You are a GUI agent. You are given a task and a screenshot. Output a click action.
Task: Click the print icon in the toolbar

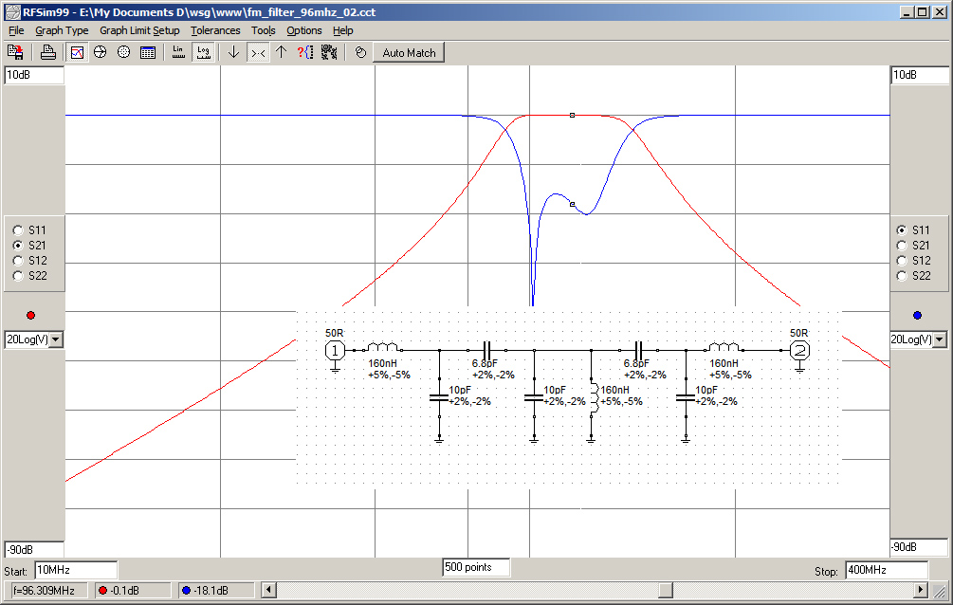click(x=47, y=53)
